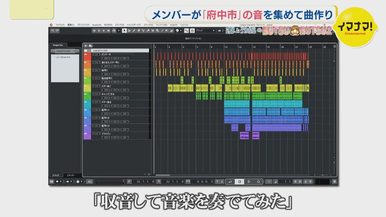This screenshot has width=386, height=217.
Task: Open the transport setup gear icon
Action: point(334,182)
